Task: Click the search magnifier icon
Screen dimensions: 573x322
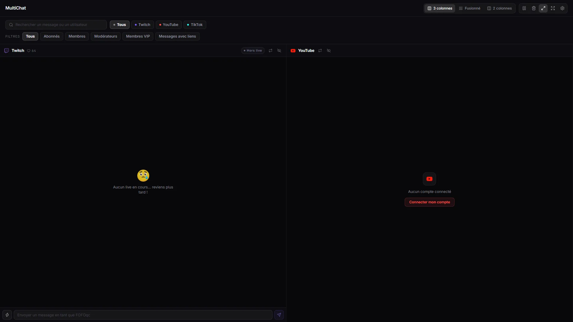Action: point(11,25)
